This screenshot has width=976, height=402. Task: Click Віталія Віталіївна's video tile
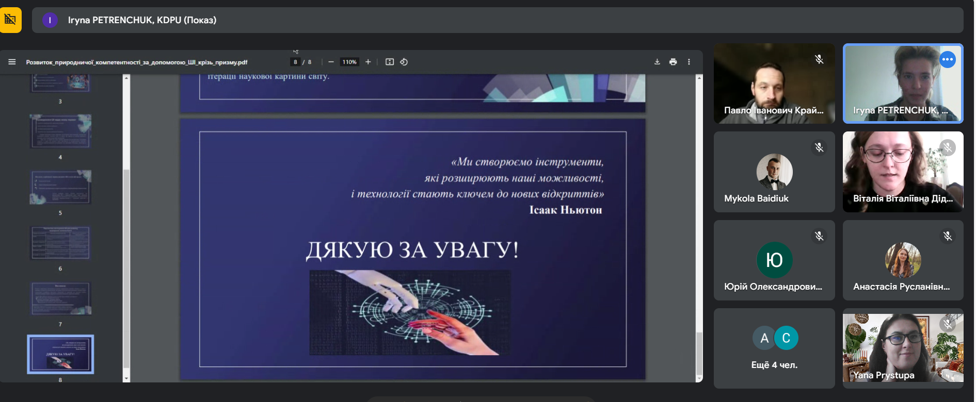click(903, 172)
